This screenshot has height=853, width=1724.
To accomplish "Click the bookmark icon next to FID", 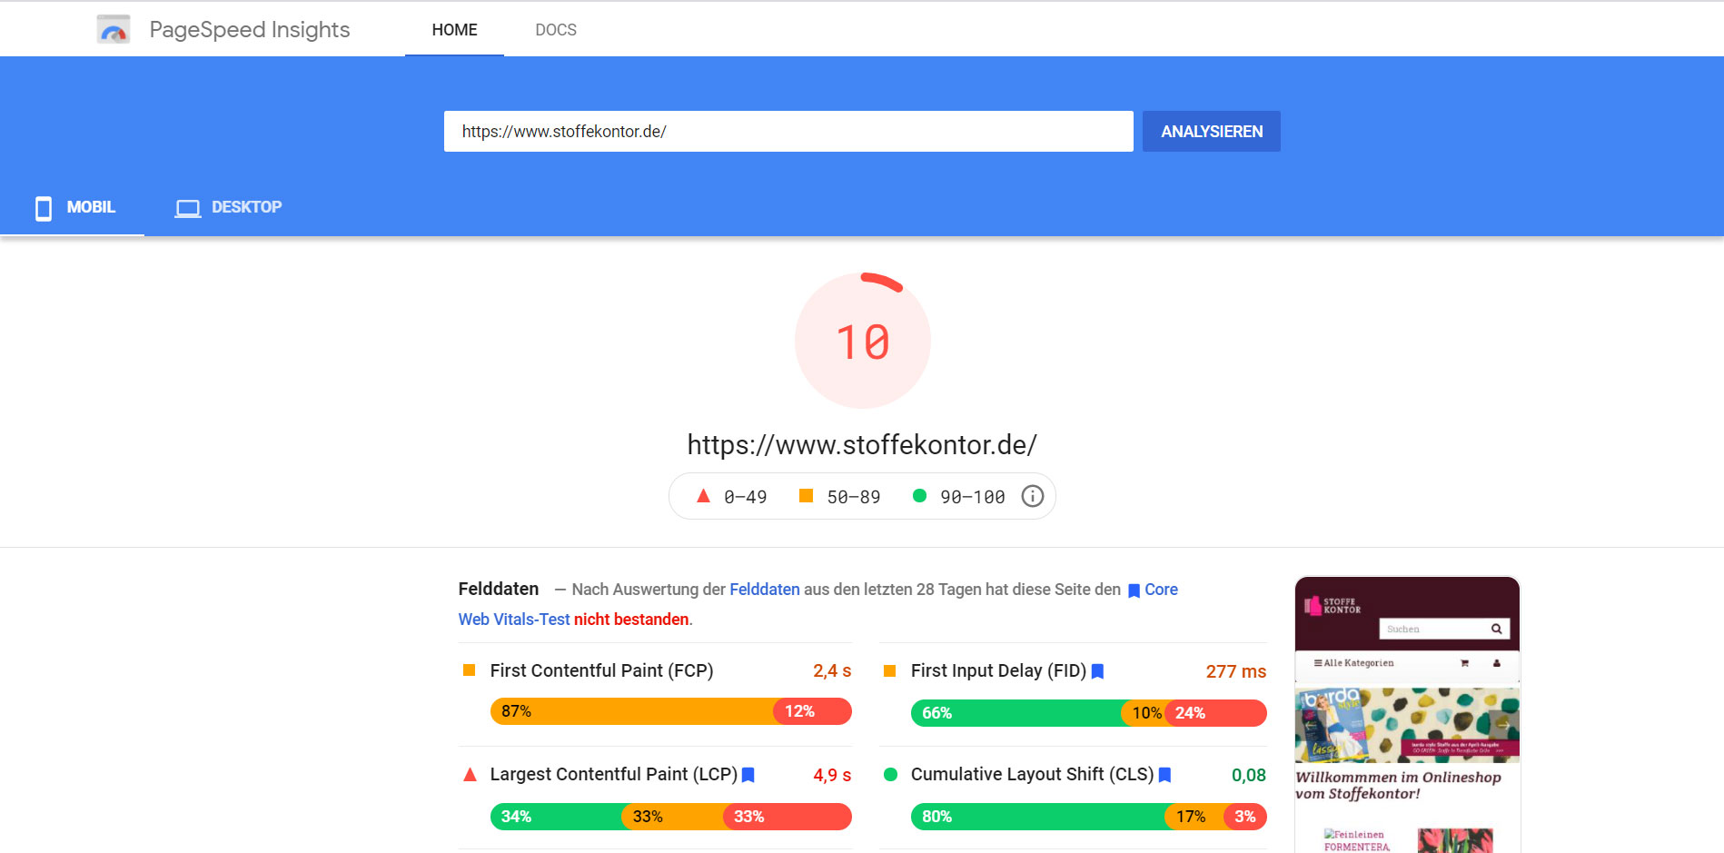I will point(1097,671).
